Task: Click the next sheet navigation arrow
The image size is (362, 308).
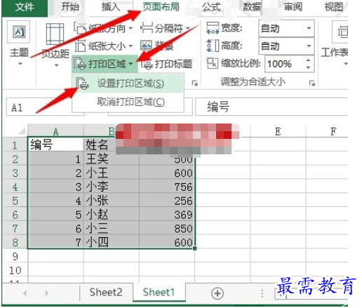Action: [47, 293]
